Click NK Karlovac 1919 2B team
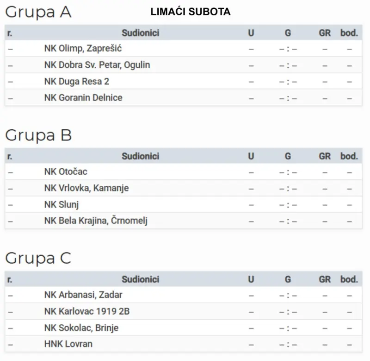This screenshot has height=361, width=370. [87, 311]
